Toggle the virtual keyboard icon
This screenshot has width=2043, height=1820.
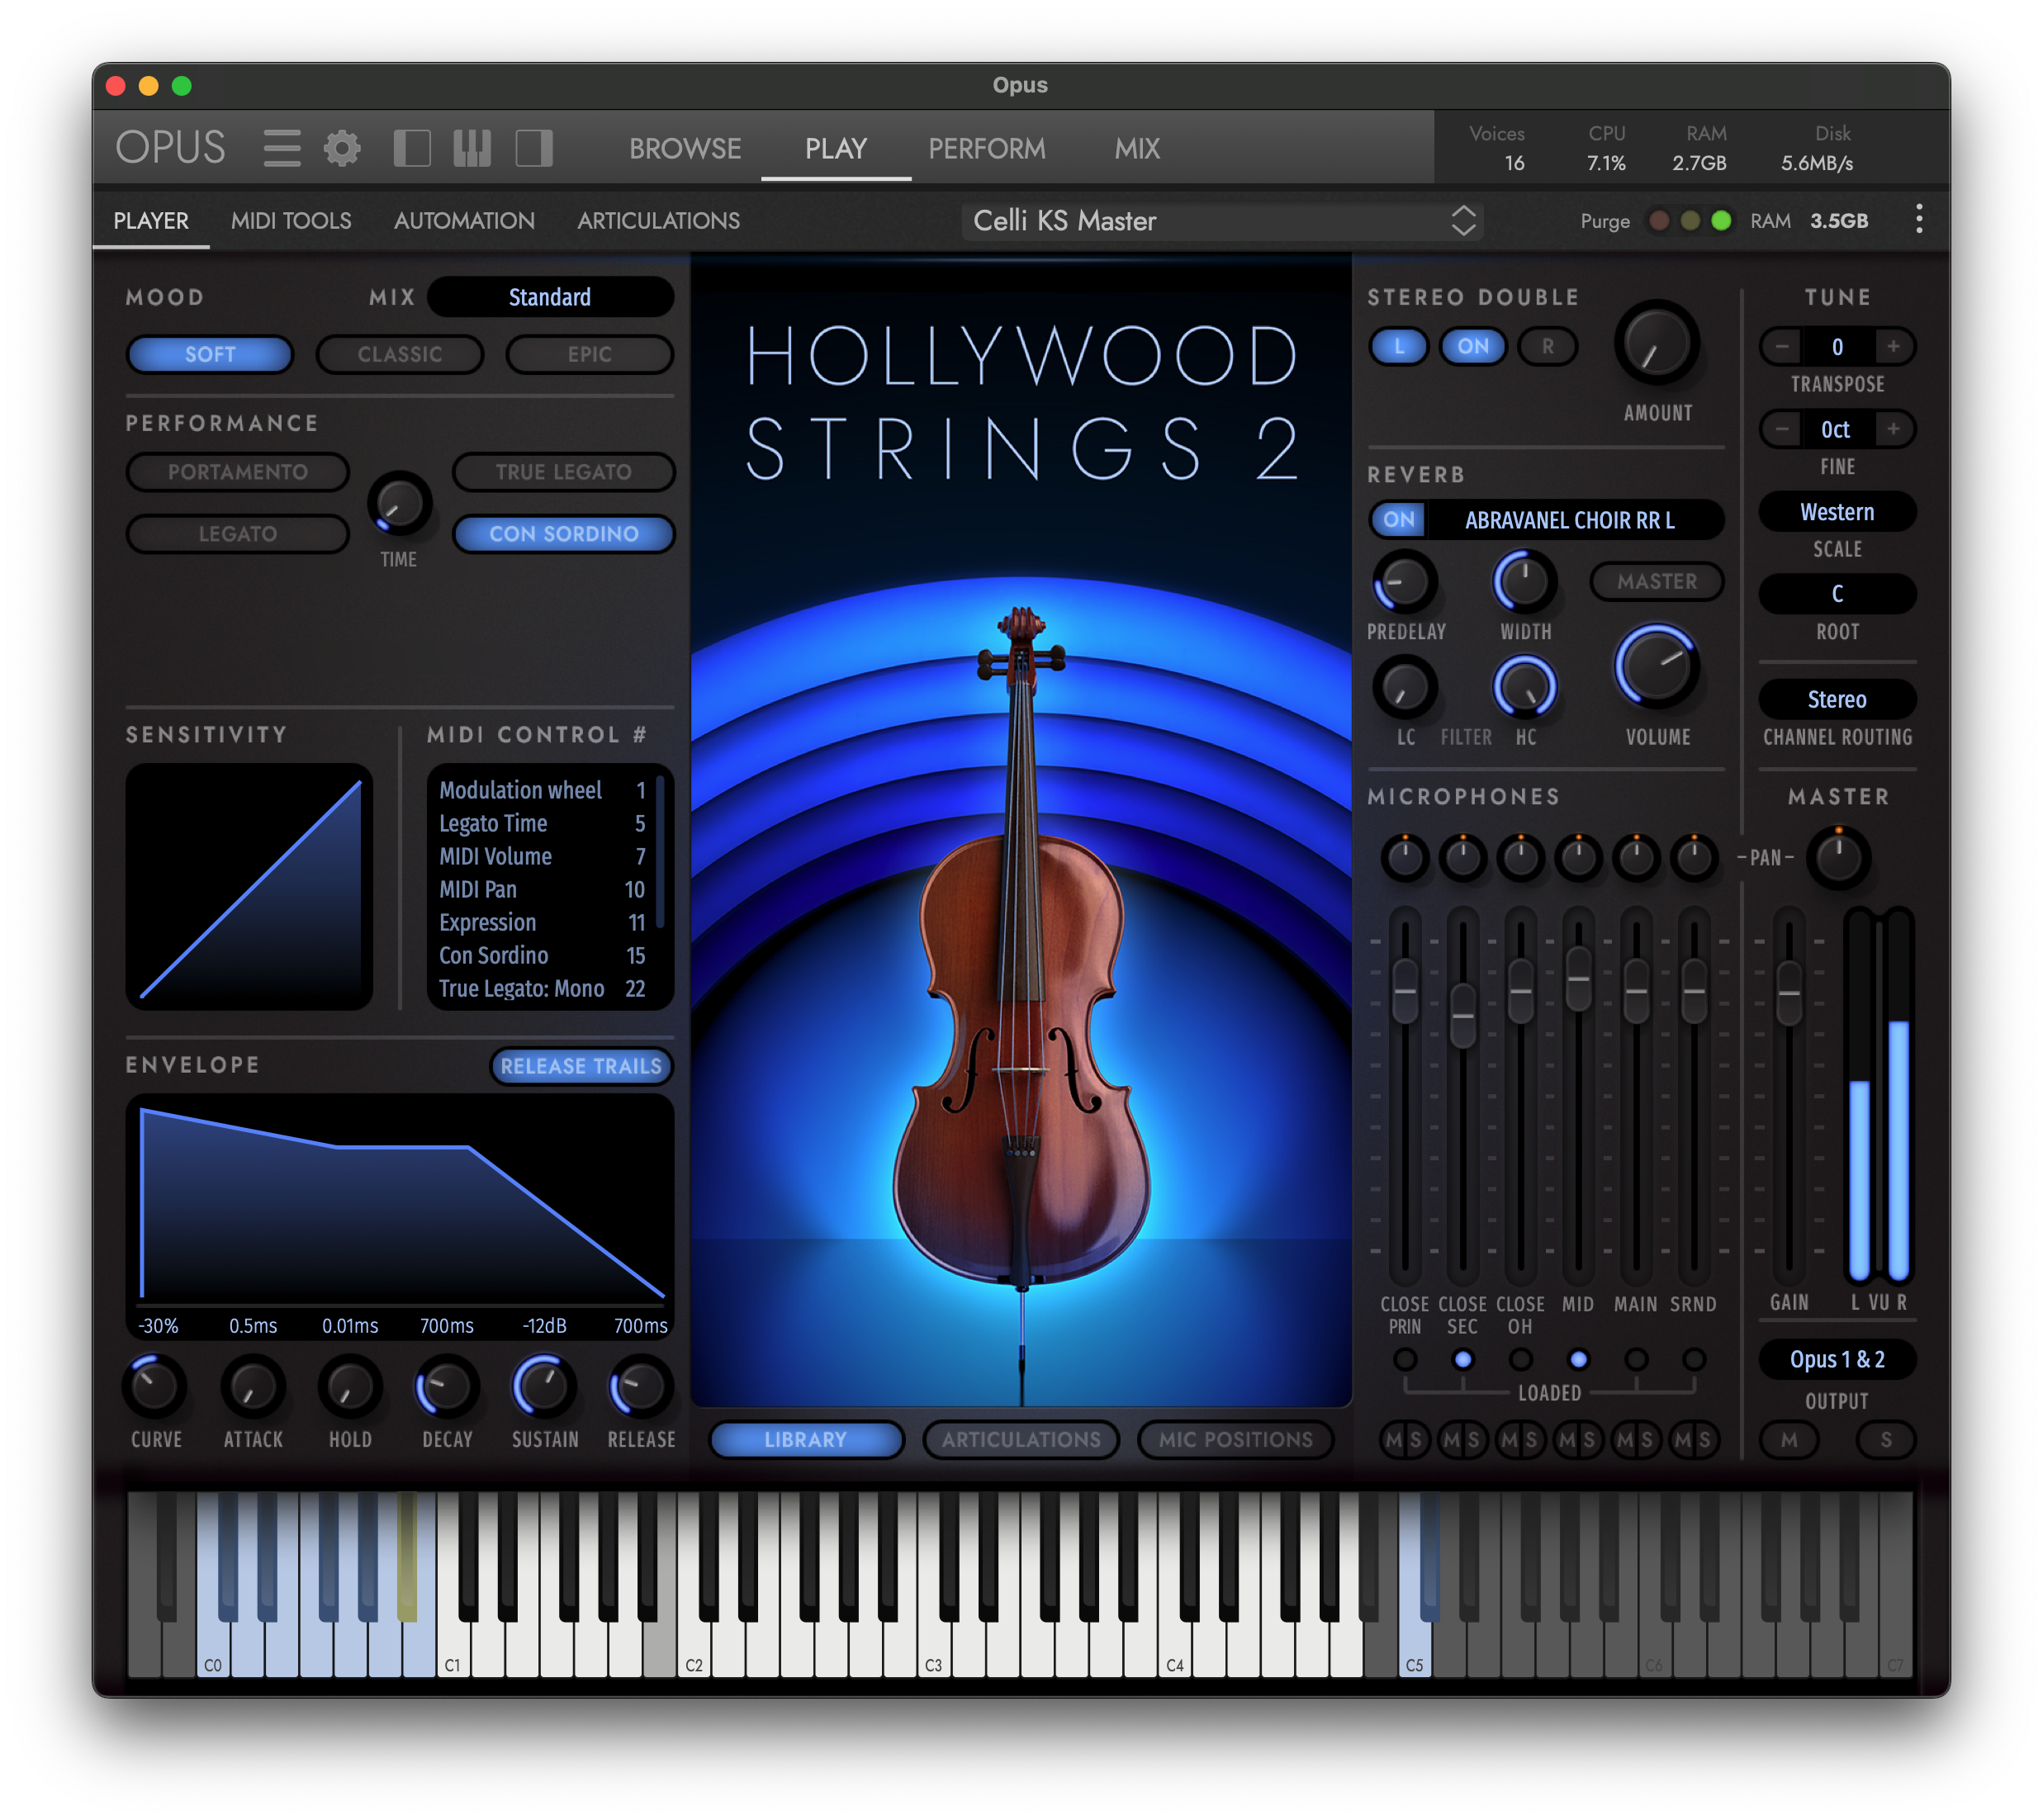(x=472, y=148)
